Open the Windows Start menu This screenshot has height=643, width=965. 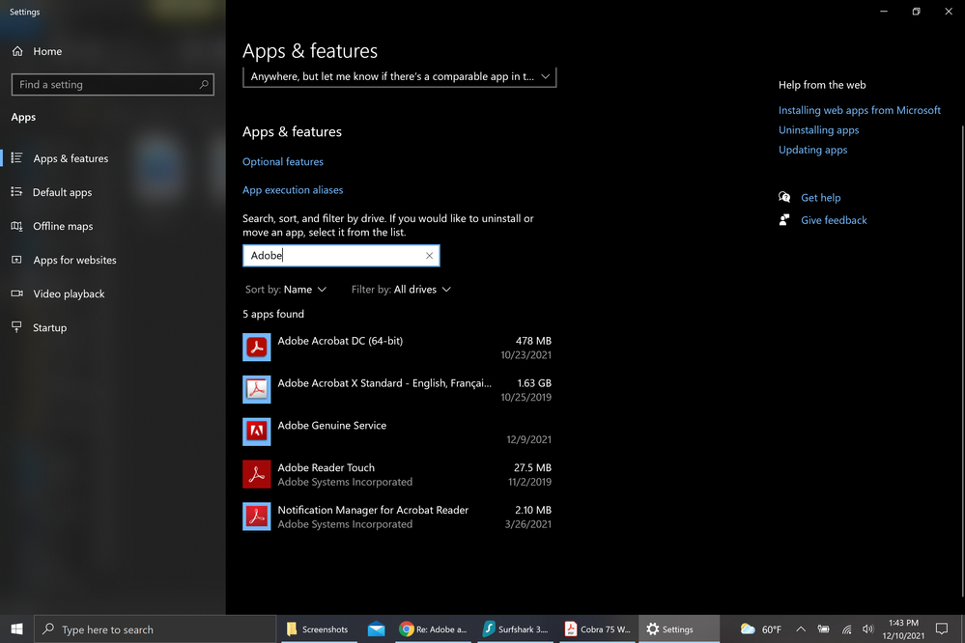[x=16, y=629]
